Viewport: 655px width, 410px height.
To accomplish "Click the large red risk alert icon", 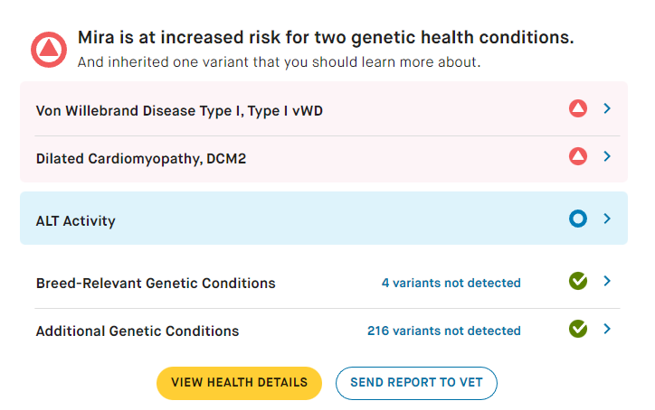I will [x=49, y=50].
